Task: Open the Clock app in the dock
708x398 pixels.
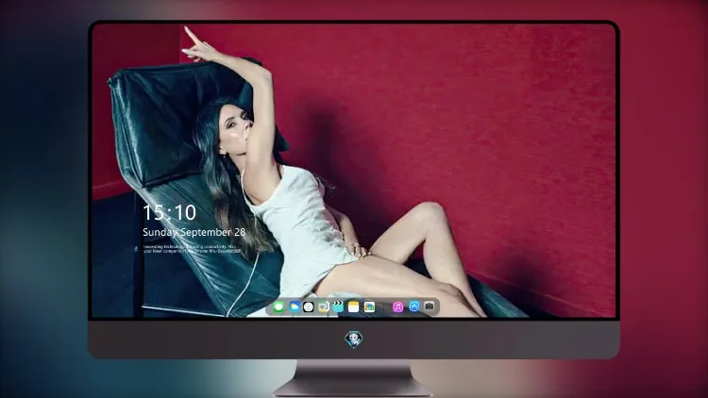Action: (x=309, y=307)
